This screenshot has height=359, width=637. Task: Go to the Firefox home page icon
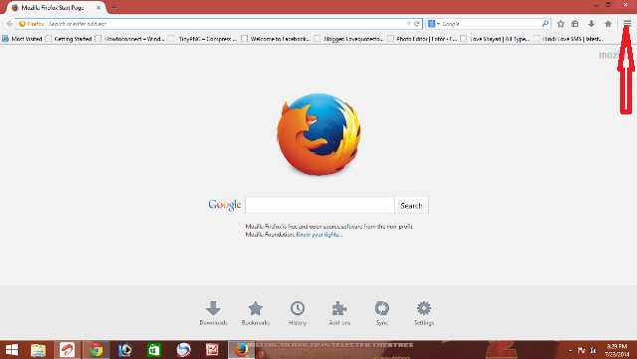(x=608, y=24)
